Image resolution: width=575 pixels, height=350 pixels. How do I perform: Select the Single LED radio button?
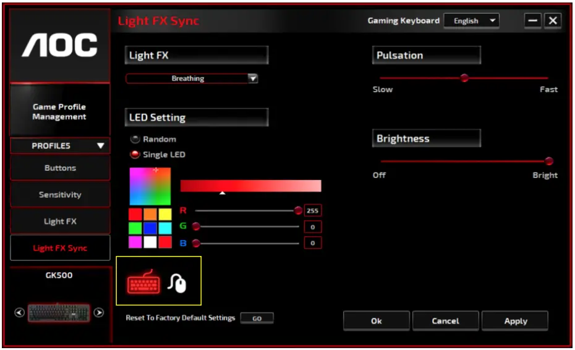tap(135, 155)
